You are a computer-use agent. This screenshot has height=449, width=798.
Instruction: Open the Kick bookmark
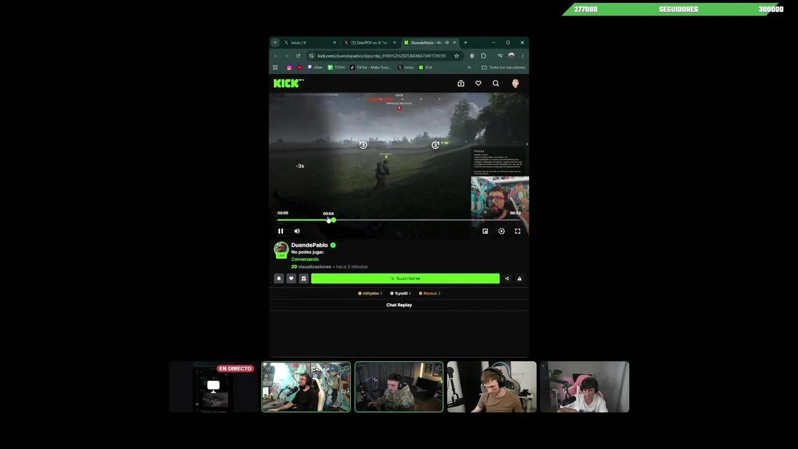426,67
